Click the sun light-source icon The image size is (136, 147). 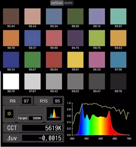pyautogui.click(x=9, y=114)
